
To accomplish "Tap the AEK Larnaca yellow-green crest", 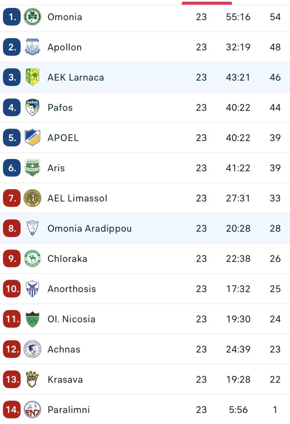I will (x=32, y=77).
